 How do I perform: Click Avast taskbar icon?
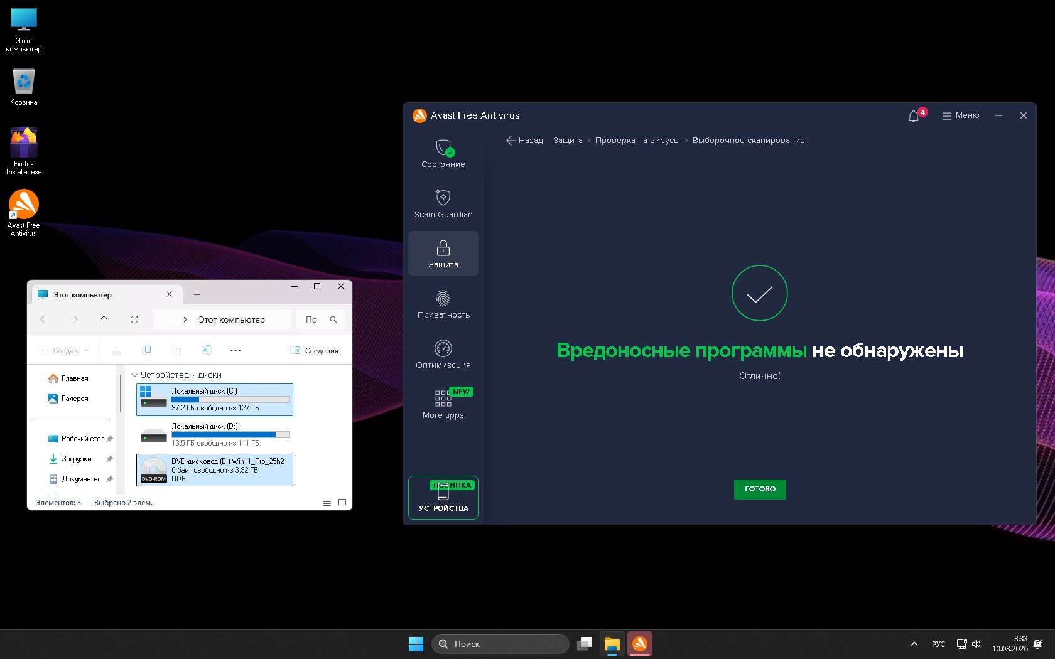640,644
